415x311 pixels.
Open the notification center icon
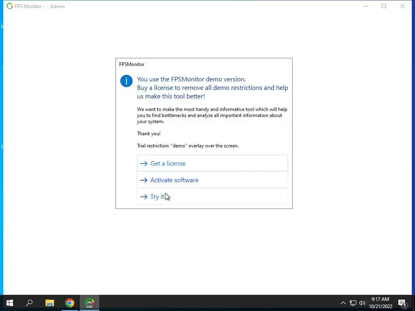pyautogui.click(x=402, y=303)
